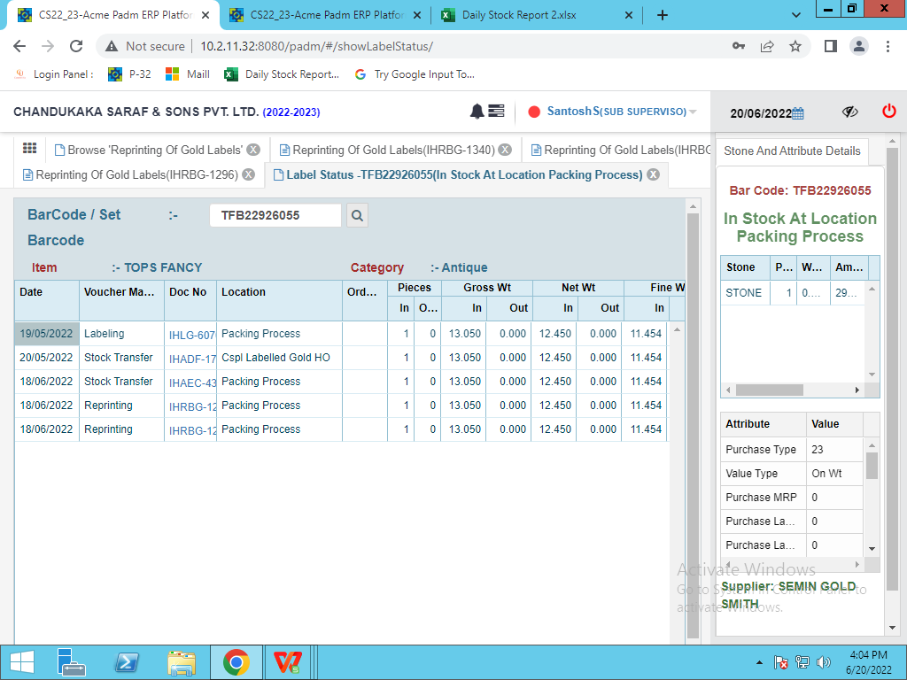Viewport: 907px width, 680px height.
Task: Close the Label Status TFB22926055 tab
Action: coord(653,174)
